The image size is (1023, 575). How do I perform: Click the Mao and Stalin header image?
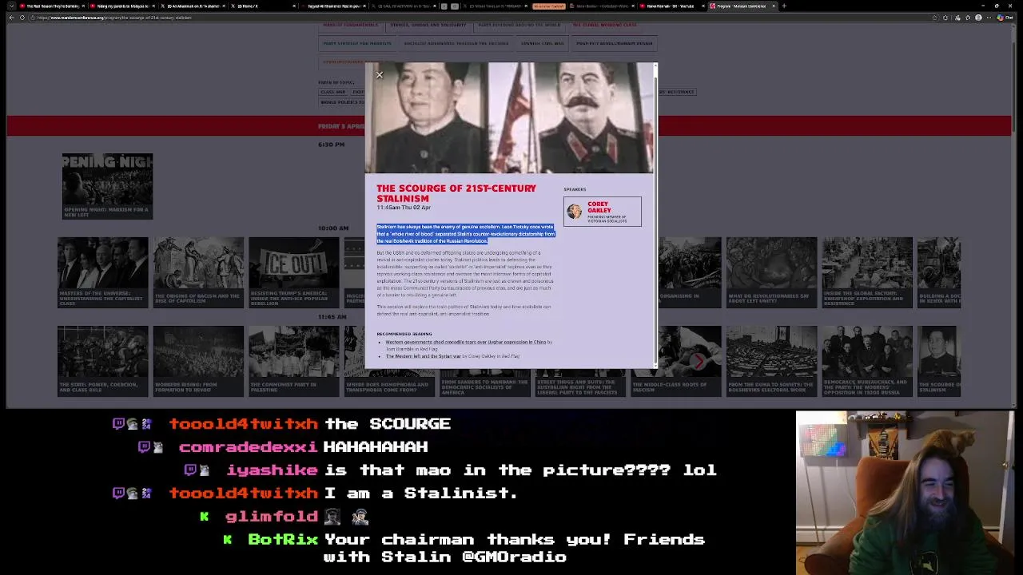pyautogui.click(x=509, y=118)
